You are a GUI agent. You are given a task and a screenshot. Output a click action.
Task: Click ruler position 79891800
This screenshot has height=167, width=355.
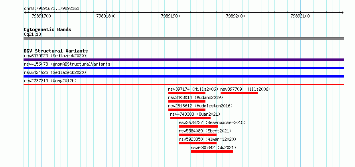point(106,16)
